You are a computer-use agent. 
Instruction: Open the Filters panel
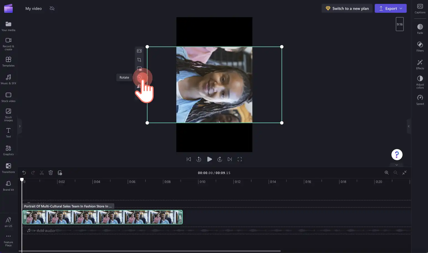pyautogui.click(x=420, y=47)
